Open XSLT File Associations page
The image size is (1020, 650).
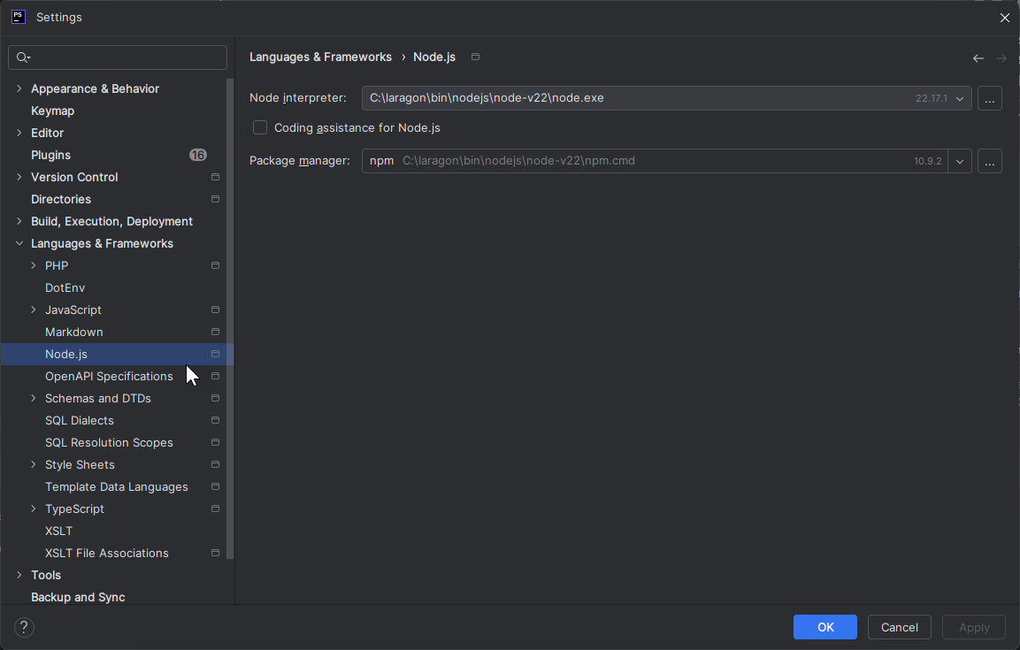(x=107, y=553)
